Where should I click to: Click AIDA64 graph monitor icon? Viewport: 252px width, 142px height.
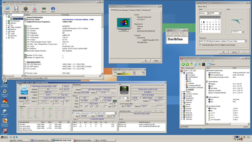(x=203, y=64)
